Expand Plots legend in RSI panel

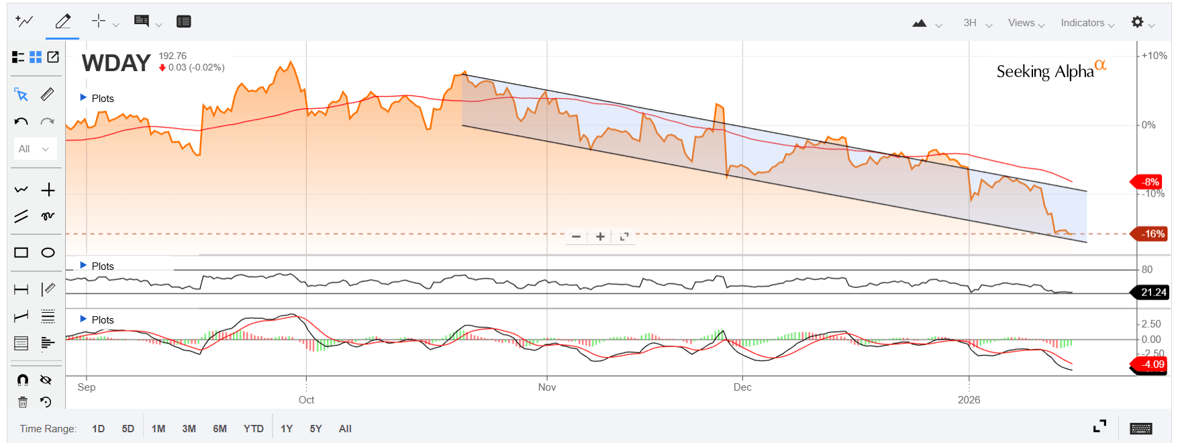[x=97, y=266]
